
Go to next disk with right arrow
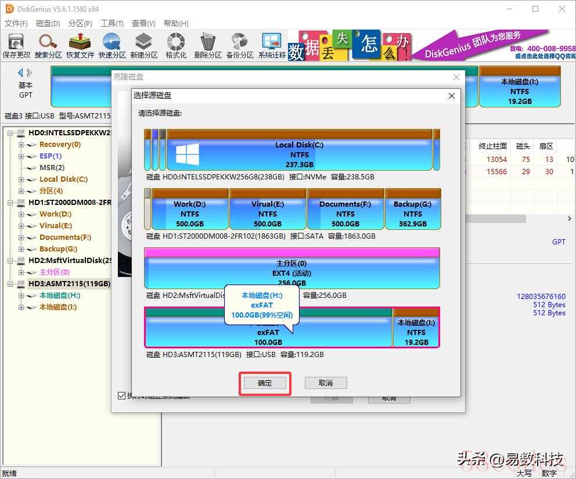point(30,73)
